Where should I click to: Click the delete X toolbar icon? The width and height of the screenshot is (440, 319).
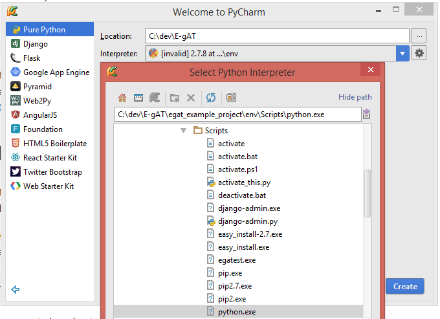click(x=191, y=98)
